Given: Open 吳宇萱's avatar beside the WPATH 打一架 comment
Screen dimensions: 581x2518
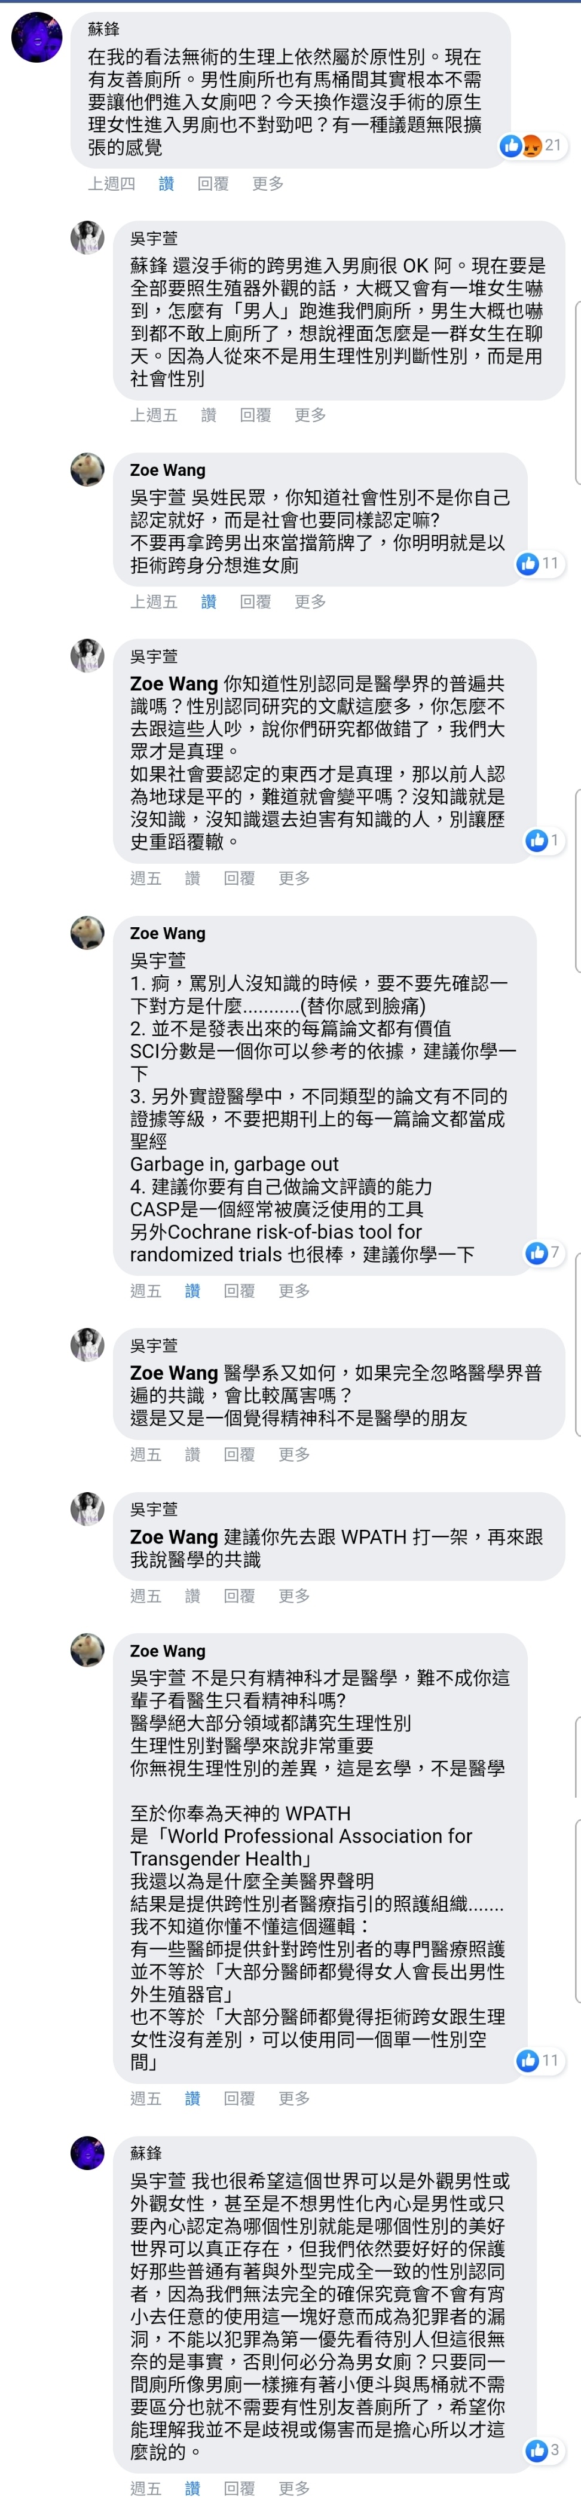Looking at the screenshot, I should pyautogui.click(x=87, y=1508).
